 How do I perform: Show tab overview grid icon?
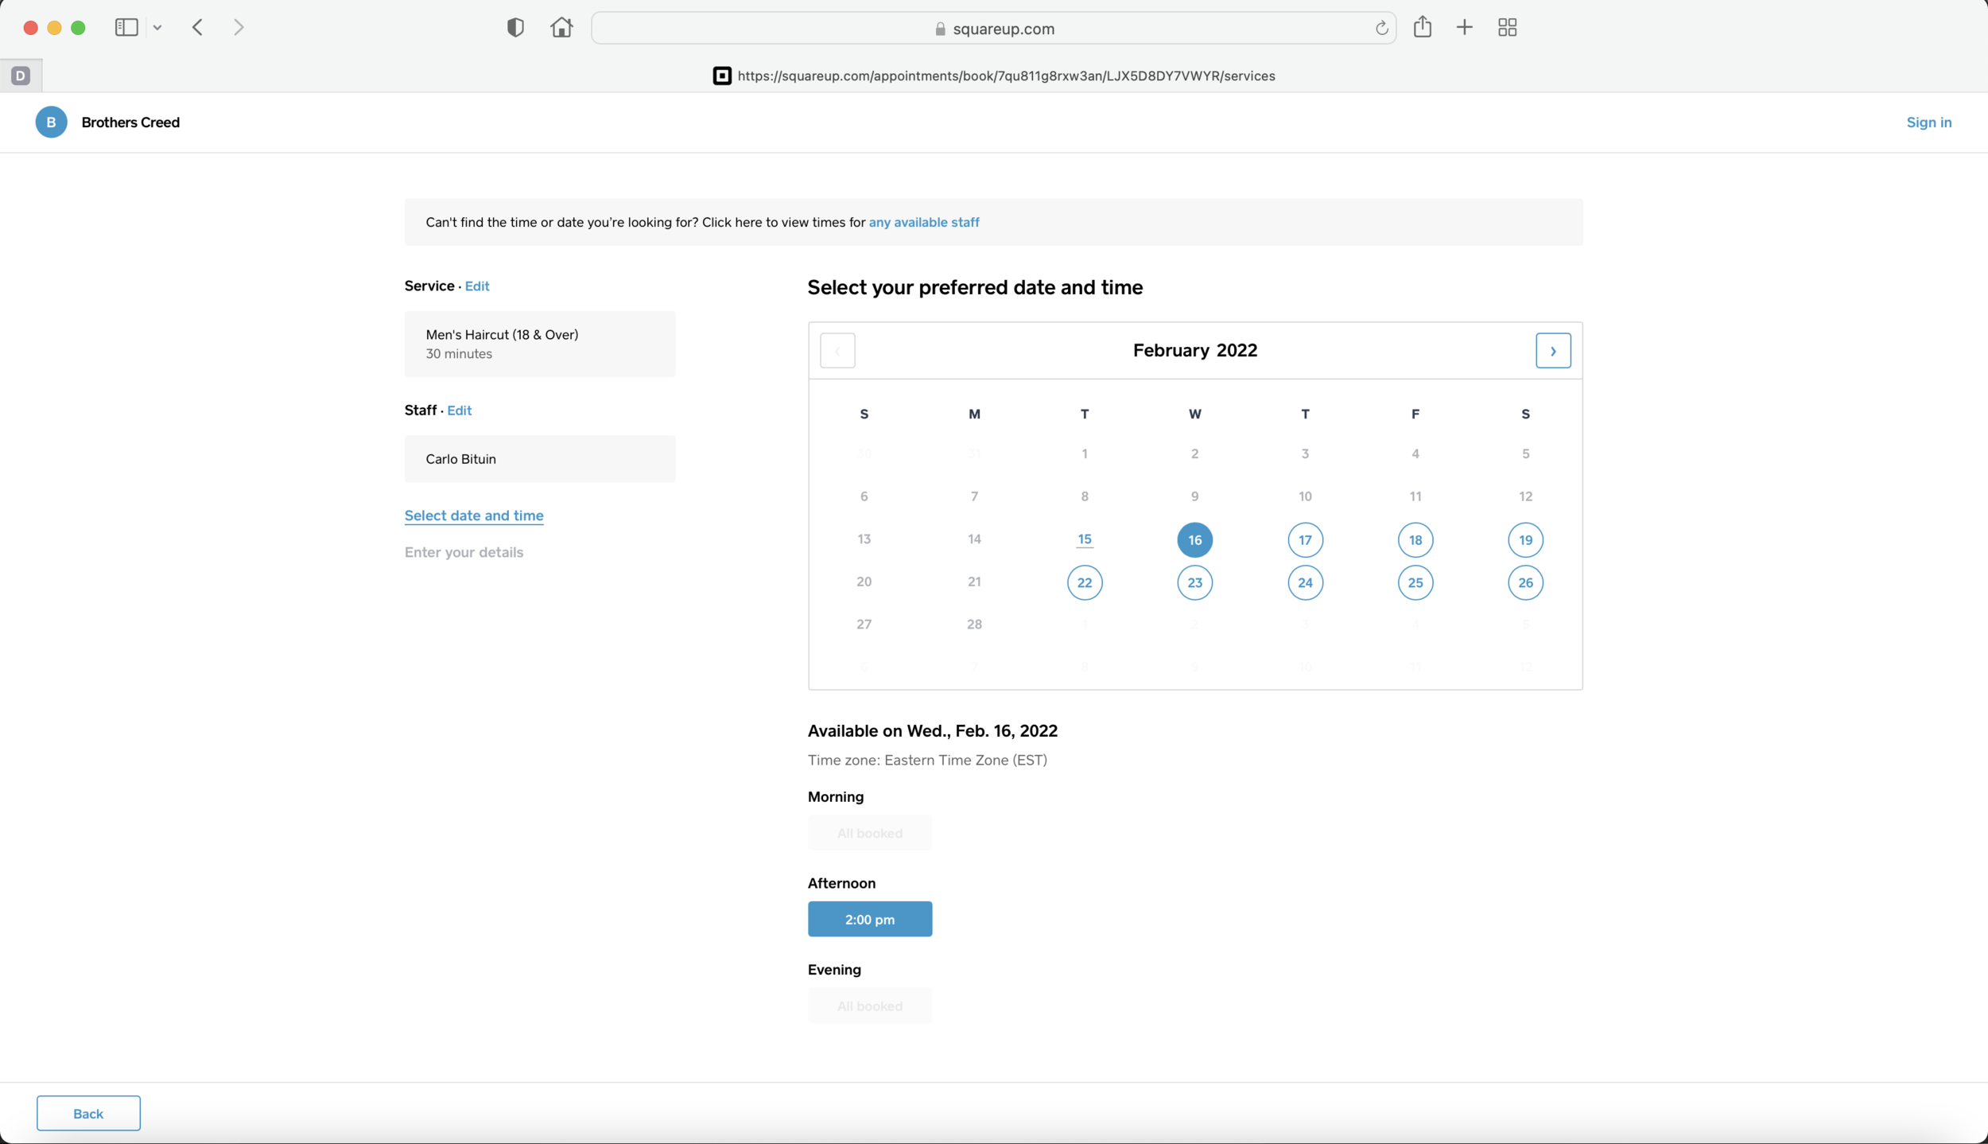pos(1507,28)
